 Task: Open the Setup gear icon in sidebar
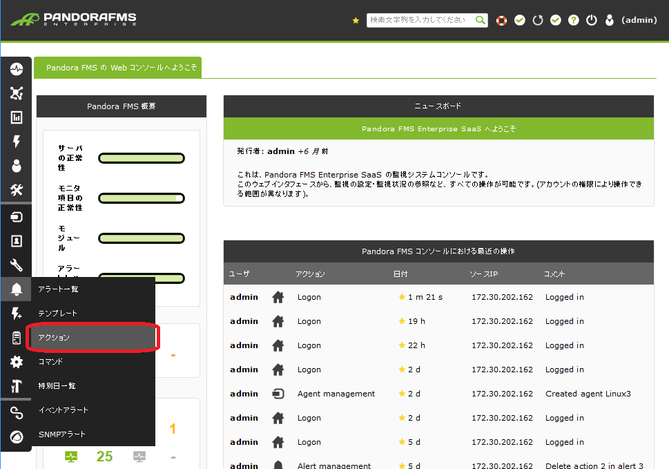[16, 362]
